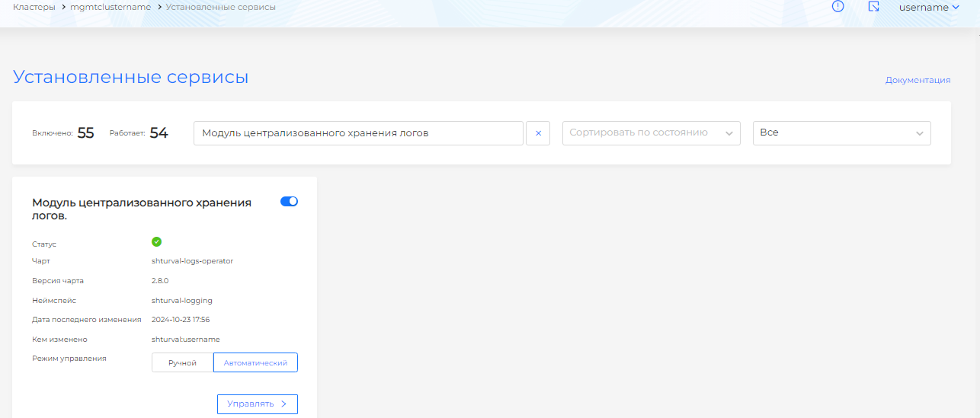Open the Документация link
The height and width of the screenshot is (418, 980).
(x=918, y=80)
